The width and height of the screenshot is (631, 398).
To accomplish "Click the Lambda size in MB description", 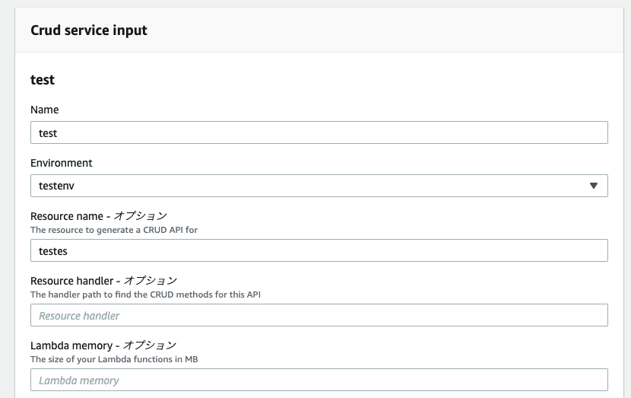I will pyautogui.click(x=114, y=358).
